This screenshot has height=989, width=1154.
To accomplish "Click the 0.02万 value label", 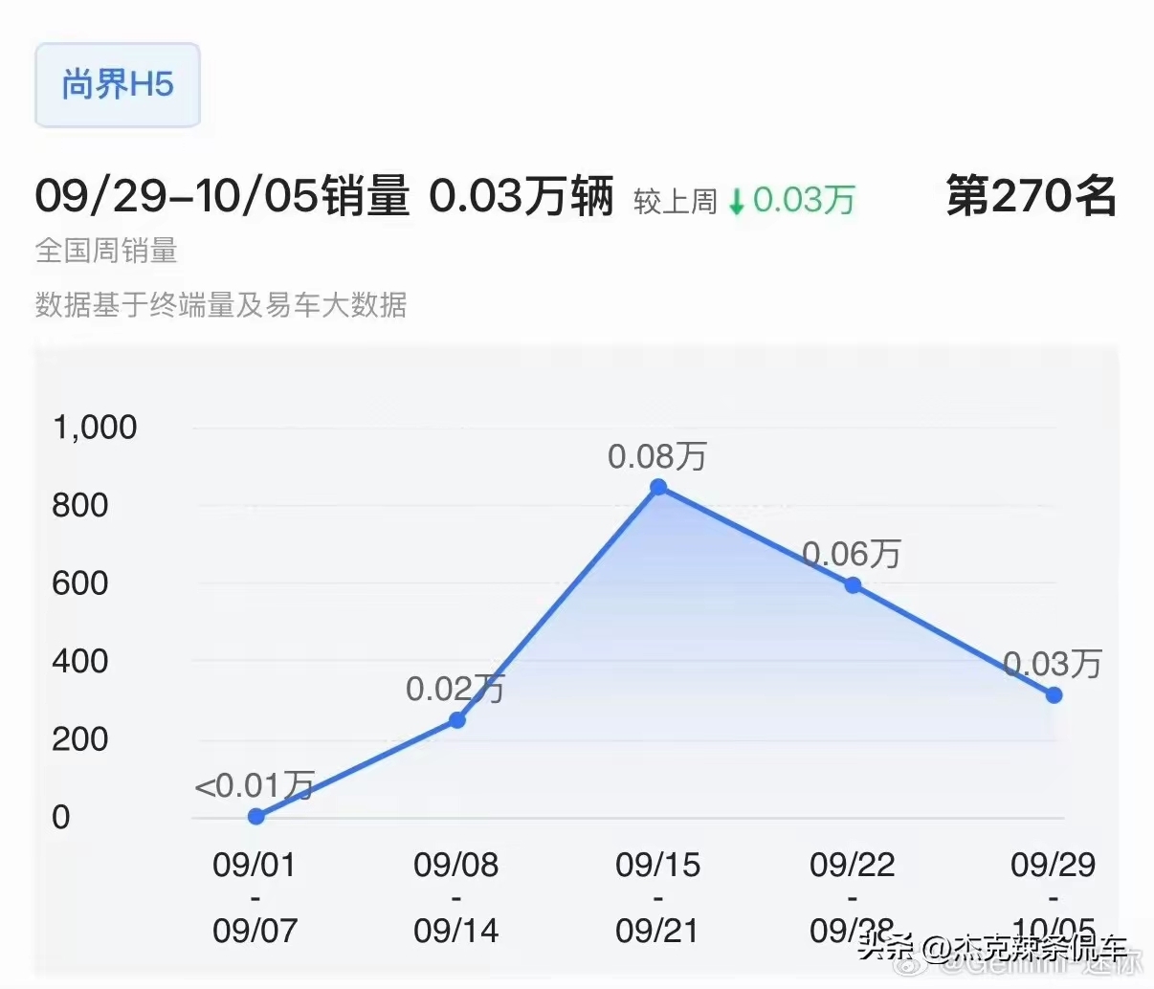I will coord(455,689).
